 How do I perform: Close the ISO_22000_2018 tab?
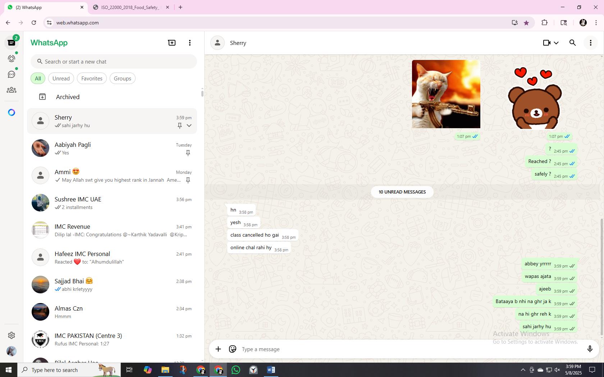[x=168, y=7]
